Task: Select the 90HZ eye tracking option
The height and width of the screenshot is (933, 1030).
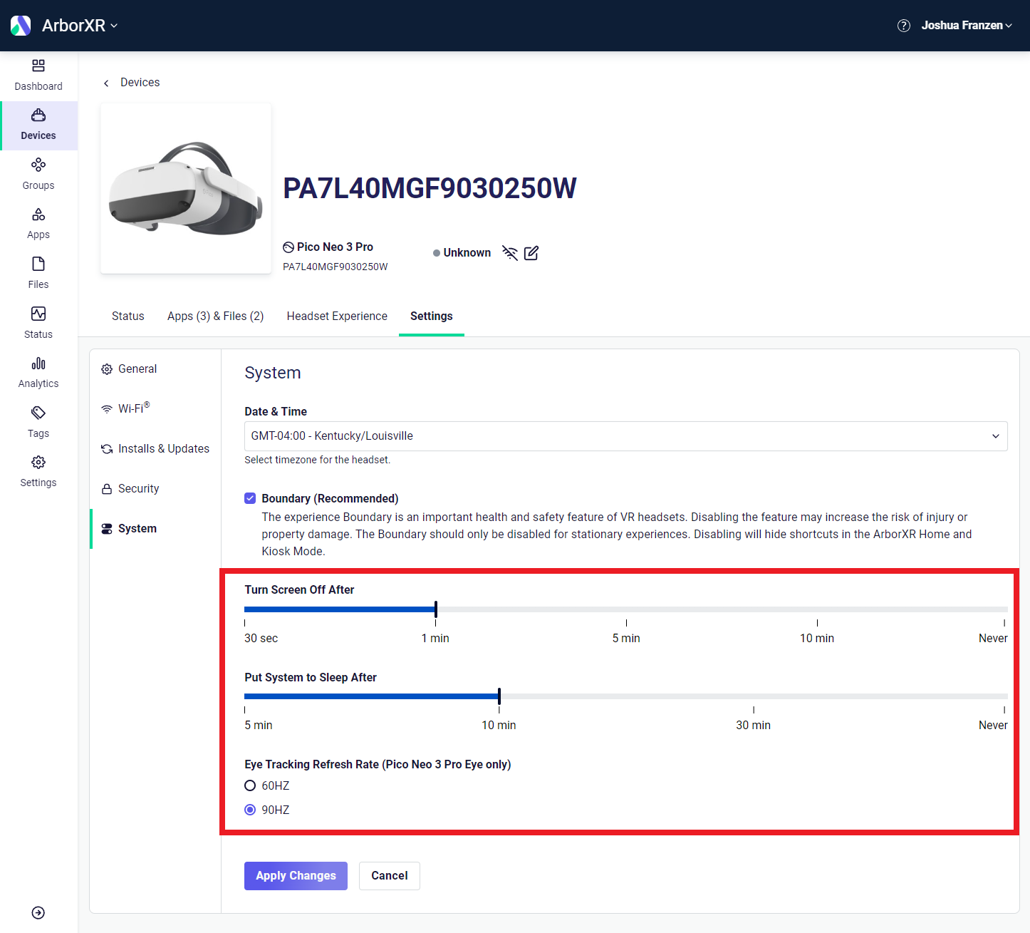Action: (250, 810)
